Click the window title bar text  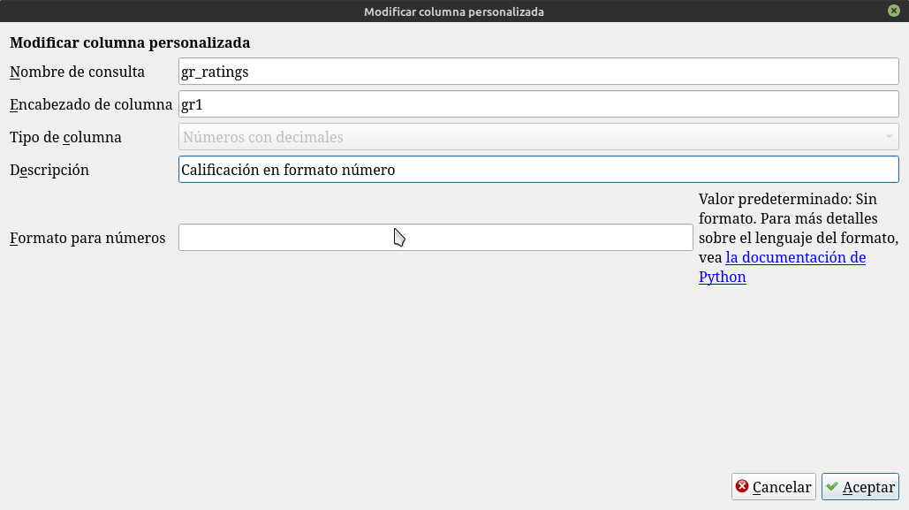coord(454,11)
